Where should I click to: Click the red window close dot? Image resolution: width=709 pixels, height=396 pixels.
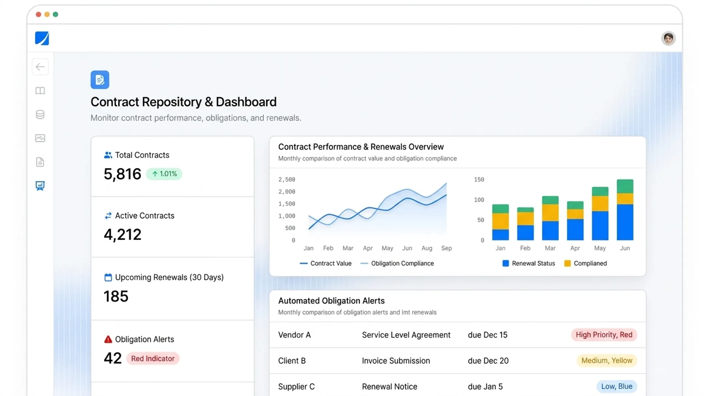click(x=38, y=14)
